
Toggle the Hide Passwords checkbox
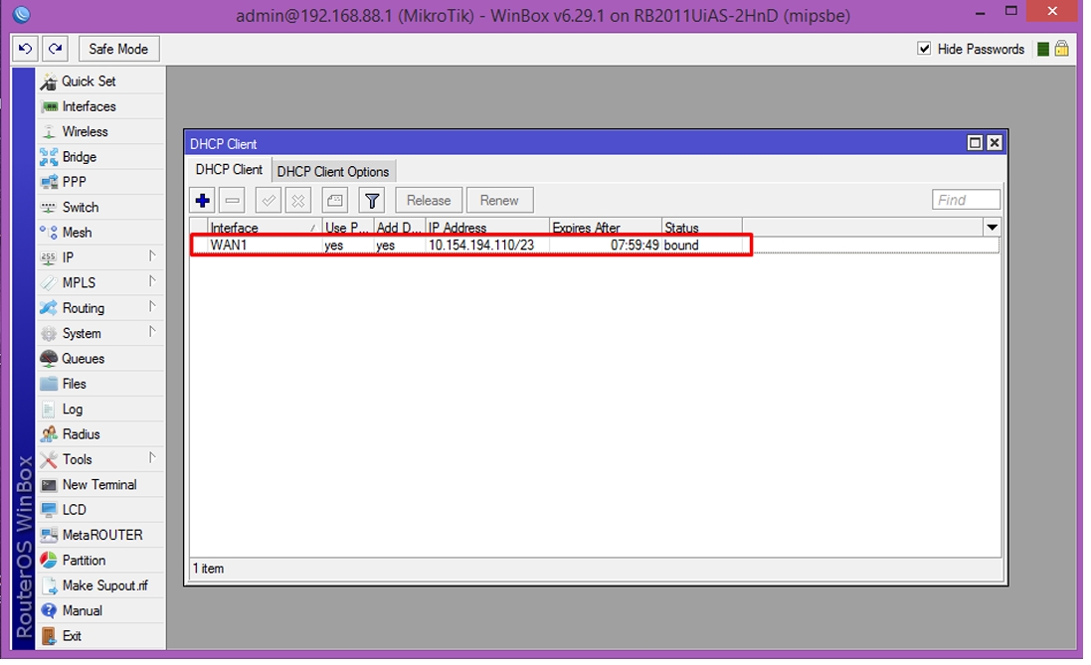(x=924, y=49)
